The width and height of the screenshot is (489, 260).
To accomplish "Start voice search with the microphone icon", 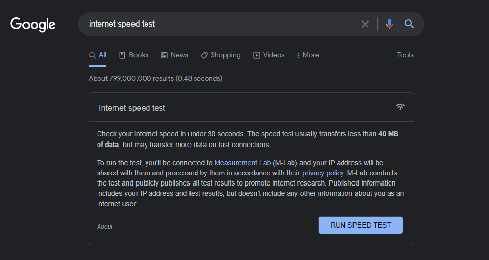I will click(390, 24).
